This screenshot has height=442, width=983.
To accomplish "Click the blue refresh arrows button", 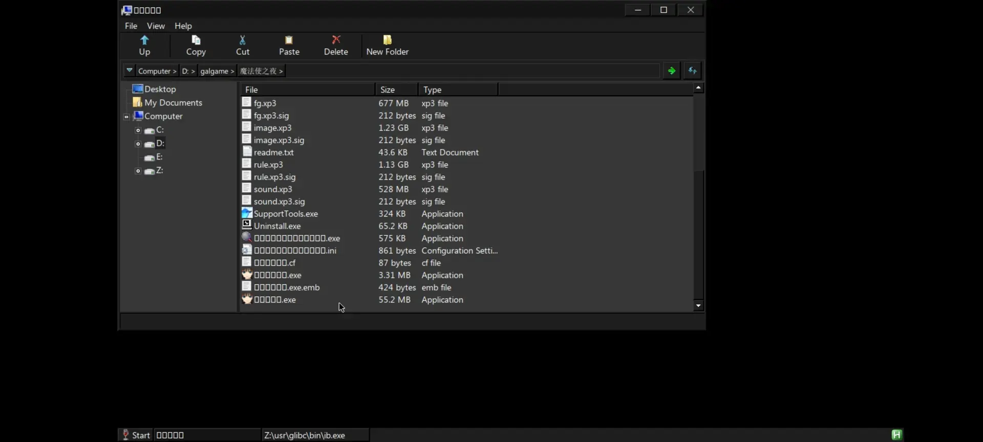I will (693, 71).
